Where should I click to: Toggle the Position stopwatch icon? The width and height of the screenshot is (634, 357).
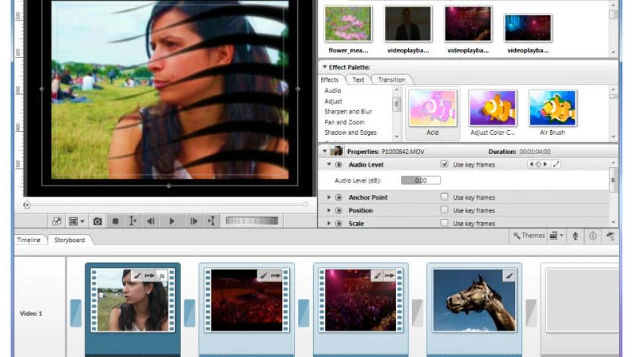pos(339,210)
